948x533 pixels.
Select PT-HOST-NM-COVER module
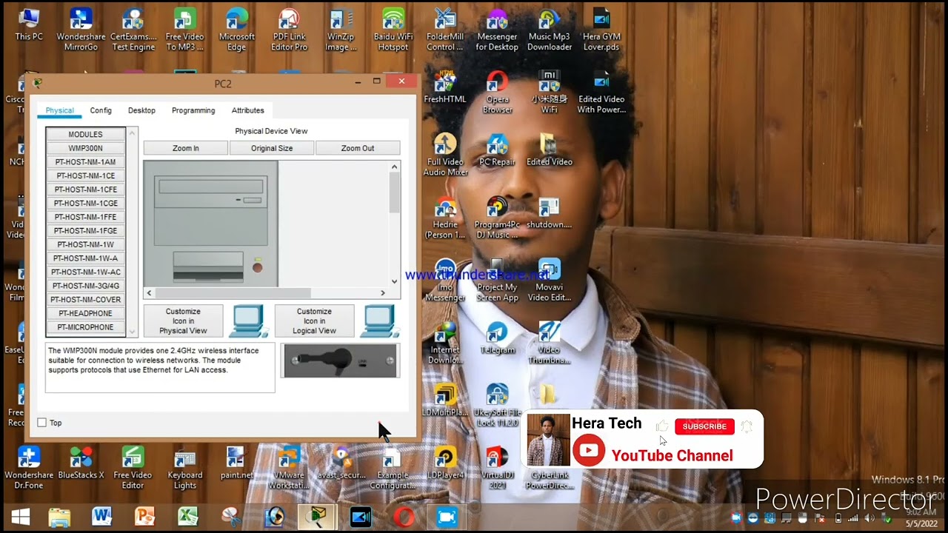click(x=86, y=300)
